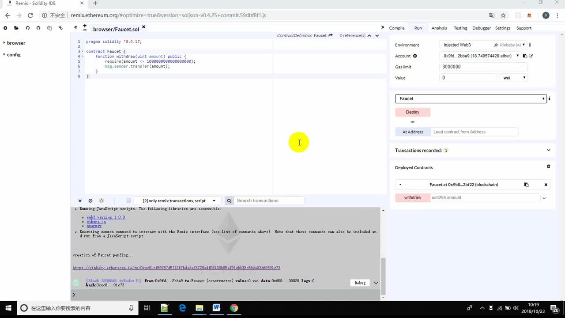The width and height of the screenshot is (565, 318).
Task: Click the info icon beside Faucet contract selector
Action: click(549, 98)
